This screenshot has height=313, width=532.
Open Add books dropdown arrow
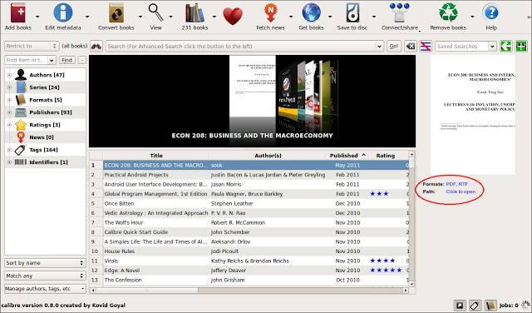click(37, 17)
